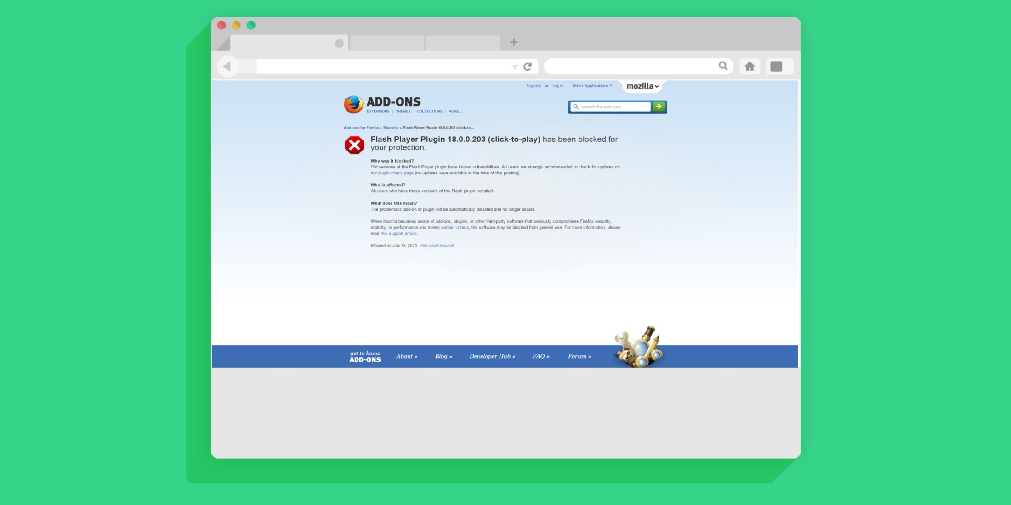The image size is (1011, 505).
Task: Expand the mozilla tab dropdown
Action: (x=642, y=86)
